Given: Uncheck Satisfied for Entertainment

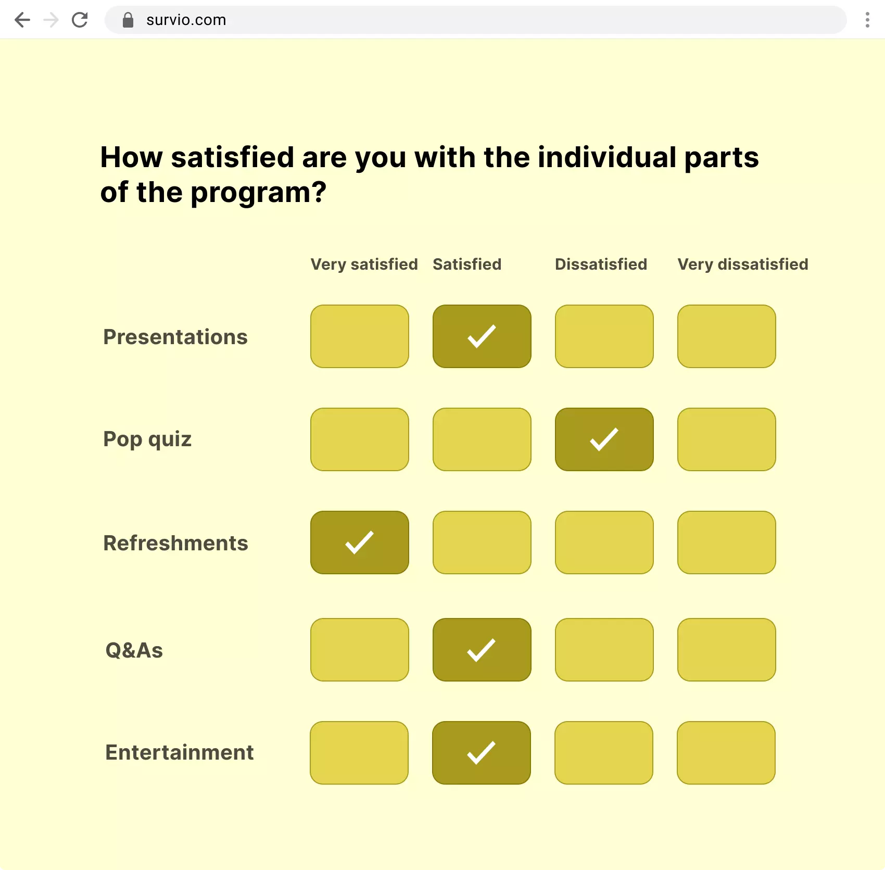Looking at the screenshot, I should pos(482,753).
